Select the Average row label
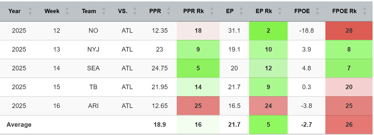Viewport: 374px width, 135px height. pos(19,125)
